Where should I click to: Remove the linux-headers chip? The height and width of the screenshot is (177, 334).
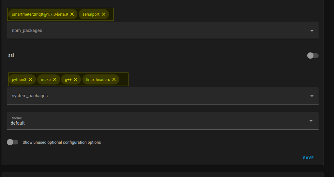point(114,79)
